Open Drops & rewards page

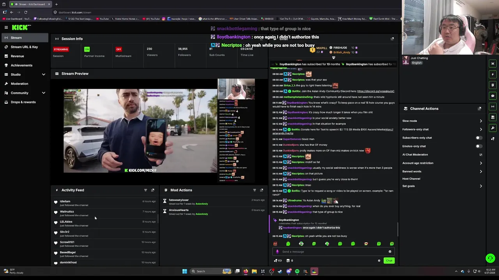point(23,102)
